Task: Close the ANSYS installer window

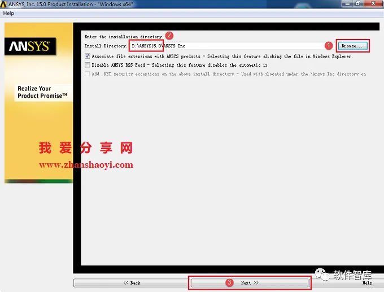Action: pos(373,3)
